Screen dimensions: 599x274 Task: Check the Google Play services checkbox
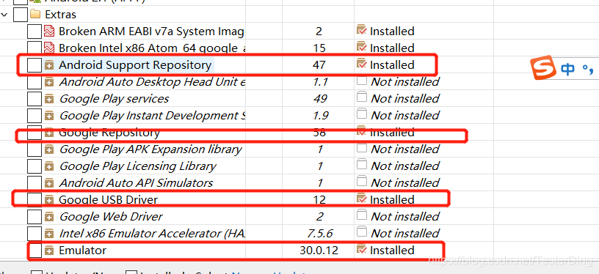tap(35, 99)
